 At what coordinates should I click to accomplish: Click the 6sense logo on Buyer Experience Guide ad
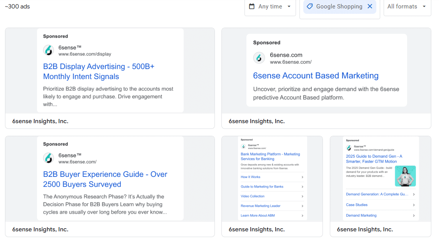pos(48,158)
